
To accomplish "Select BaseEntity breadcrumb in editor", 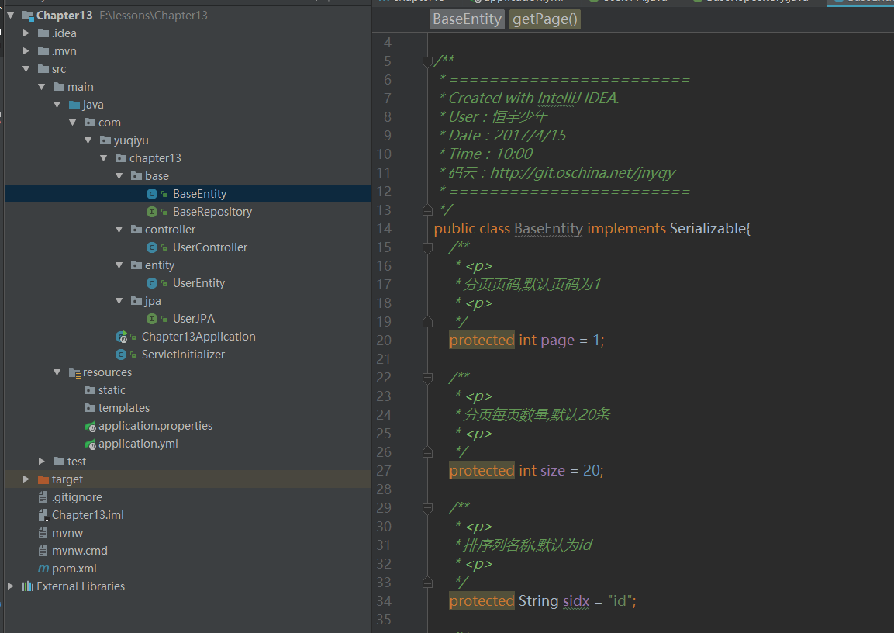I will coord(467,19).
